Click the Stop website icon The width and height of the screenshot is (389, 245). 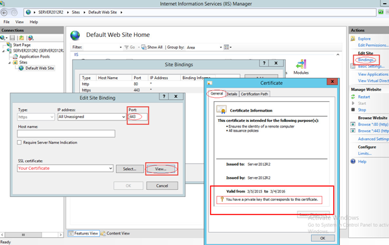(353, 110)
